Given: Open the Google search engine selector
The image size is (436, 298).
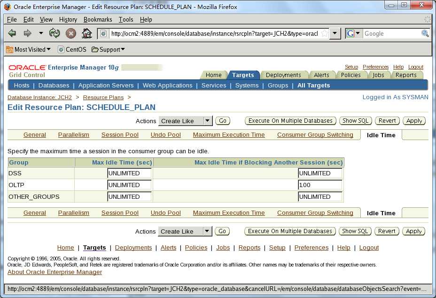Looking at the screenshot, I should pyautogui.click(x=353, y=34).
